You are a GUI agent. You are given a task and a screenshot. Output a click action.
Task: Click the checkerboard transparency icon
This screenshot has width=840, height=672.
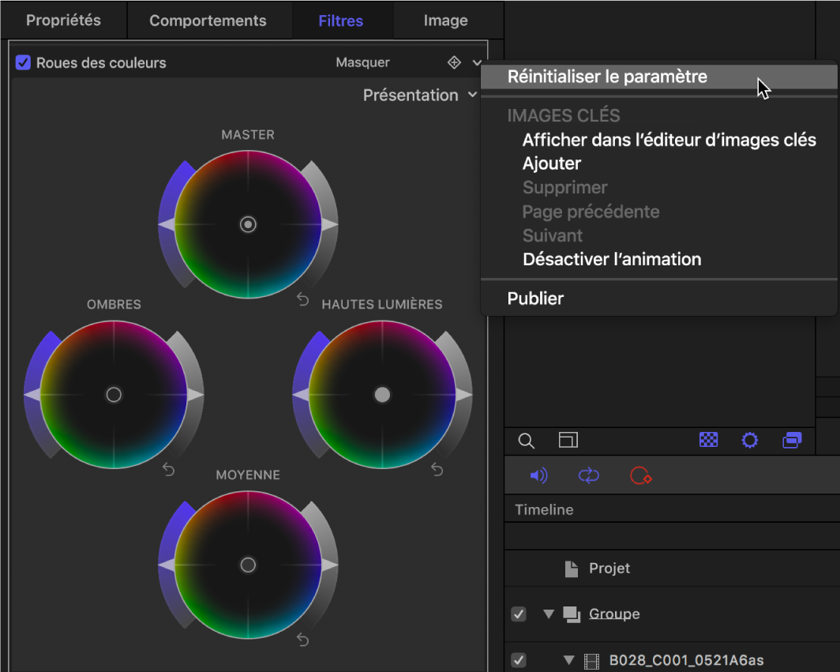(x=708, y=441)
